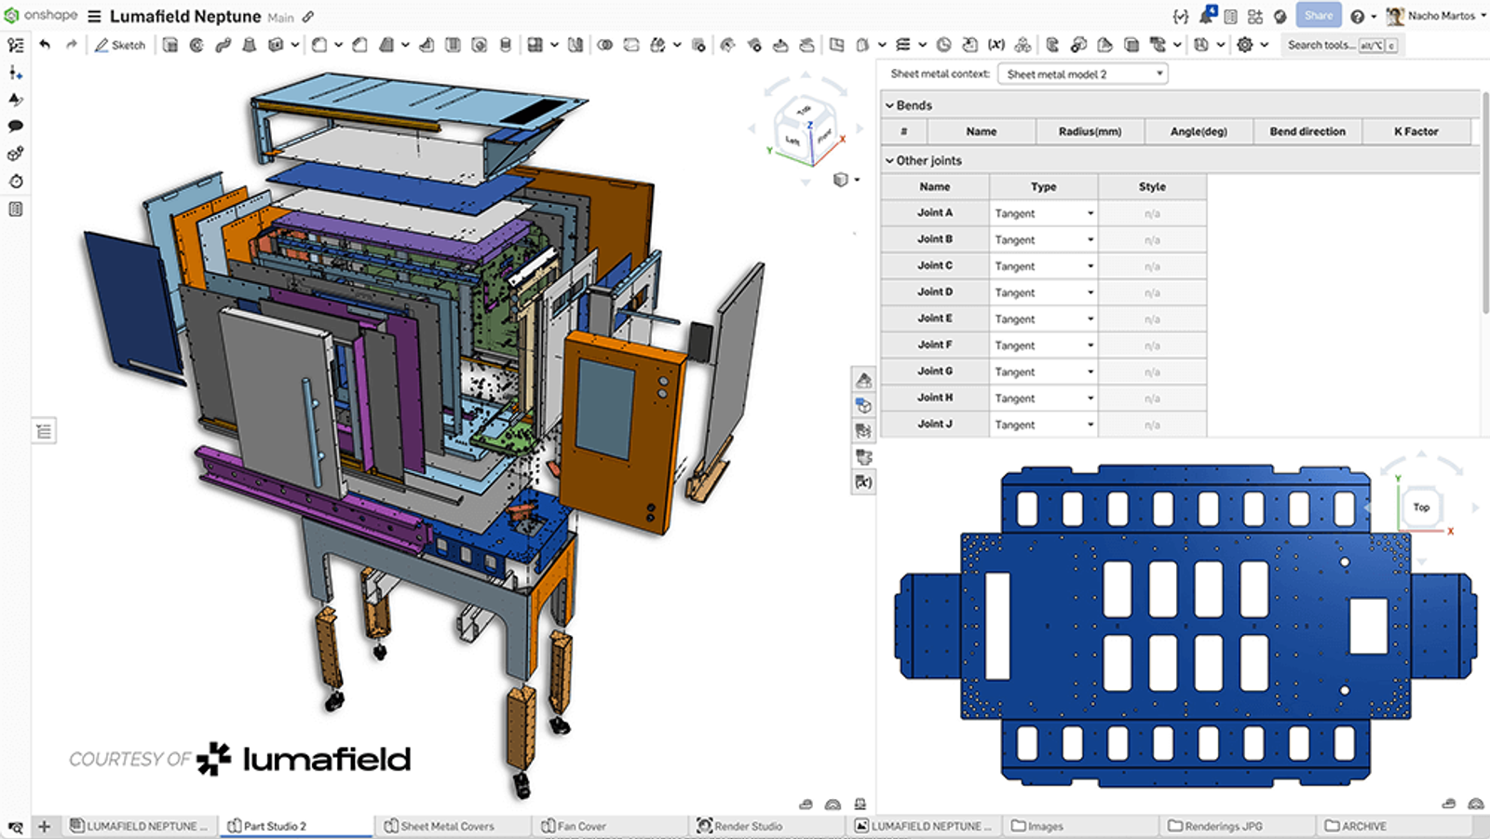Open the notifications bell icon
The image size is (1490, 839).
1206,15
